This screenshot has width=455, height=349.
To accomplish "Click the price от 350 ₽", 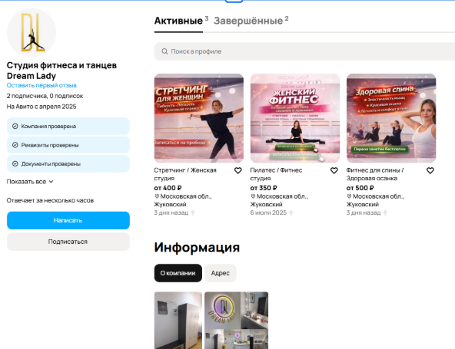I will [264, 188].
